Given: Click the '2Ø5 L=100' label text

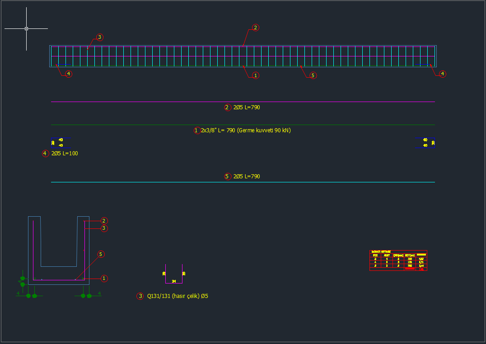Looking at the screenshot, I should pos(65,153).
